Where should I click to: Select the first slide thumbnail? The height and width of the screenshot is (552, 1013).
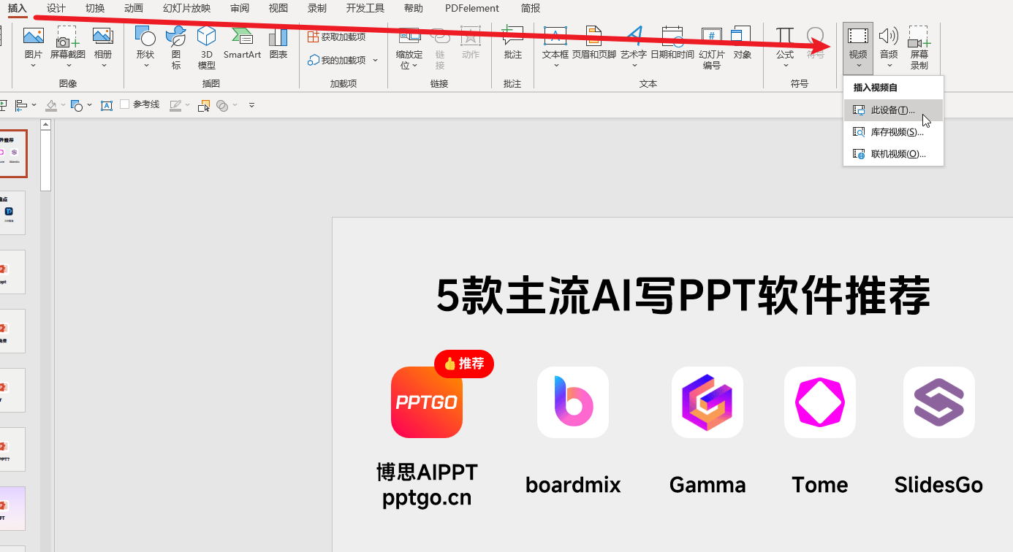pos(12,154)
